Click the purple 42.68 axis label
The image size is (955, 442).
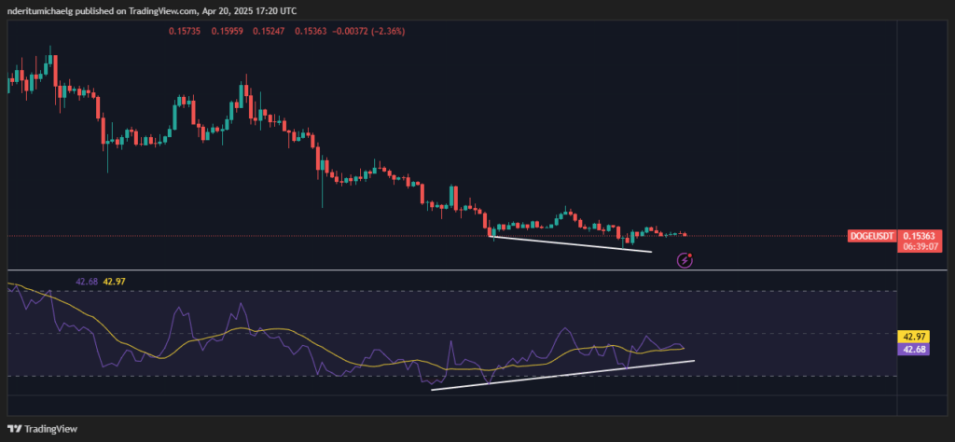tap(912, 349)
